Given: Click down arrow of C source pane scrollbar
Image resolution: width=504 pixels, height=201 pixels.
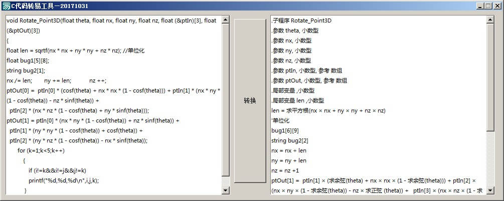Looking at the screenshot, I should click(x=225, y=190).
